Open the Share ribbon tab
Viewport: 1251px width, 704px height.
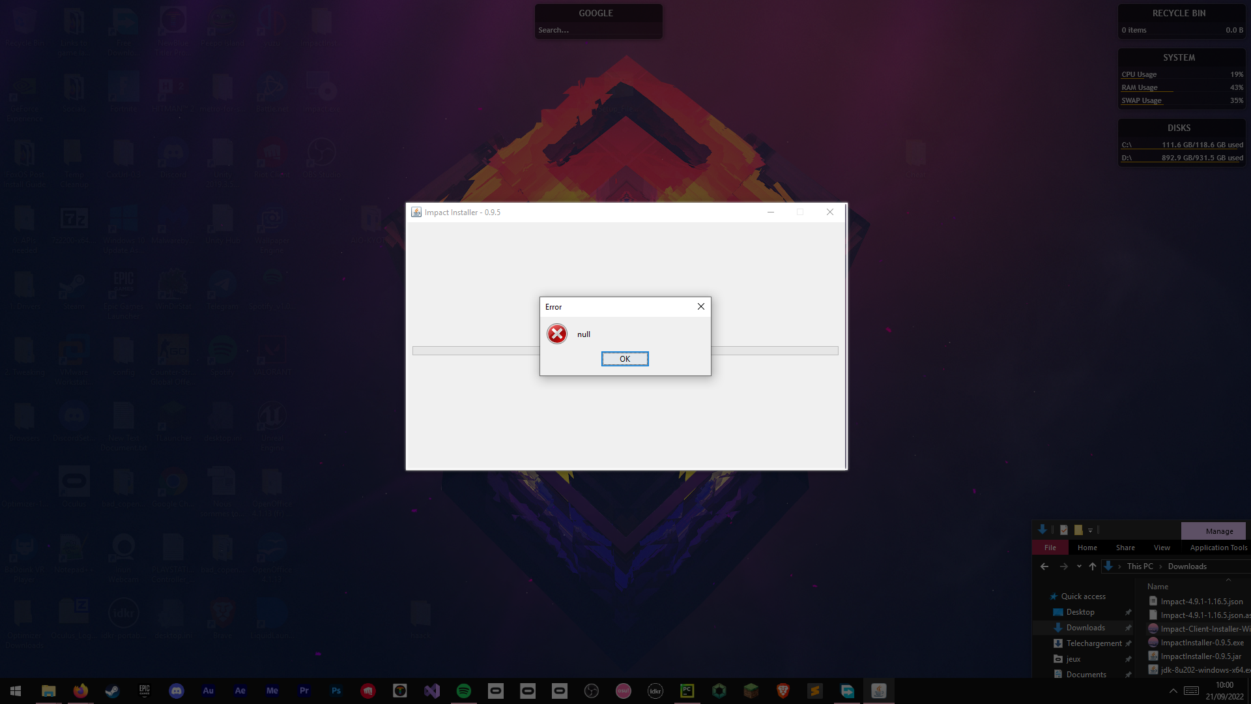(1125, 548)
